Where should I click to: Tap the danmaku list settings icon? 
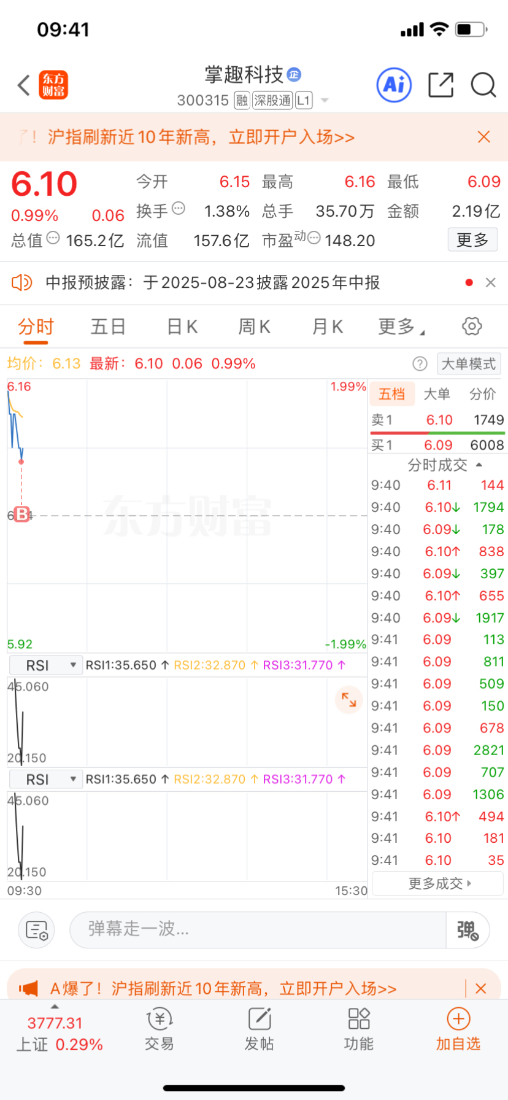(x=37, y=930)
